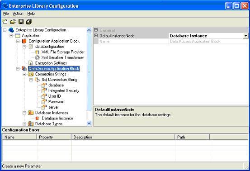Collapse the dataConfiguration node

pyautogui.click(x=24, y=47)
